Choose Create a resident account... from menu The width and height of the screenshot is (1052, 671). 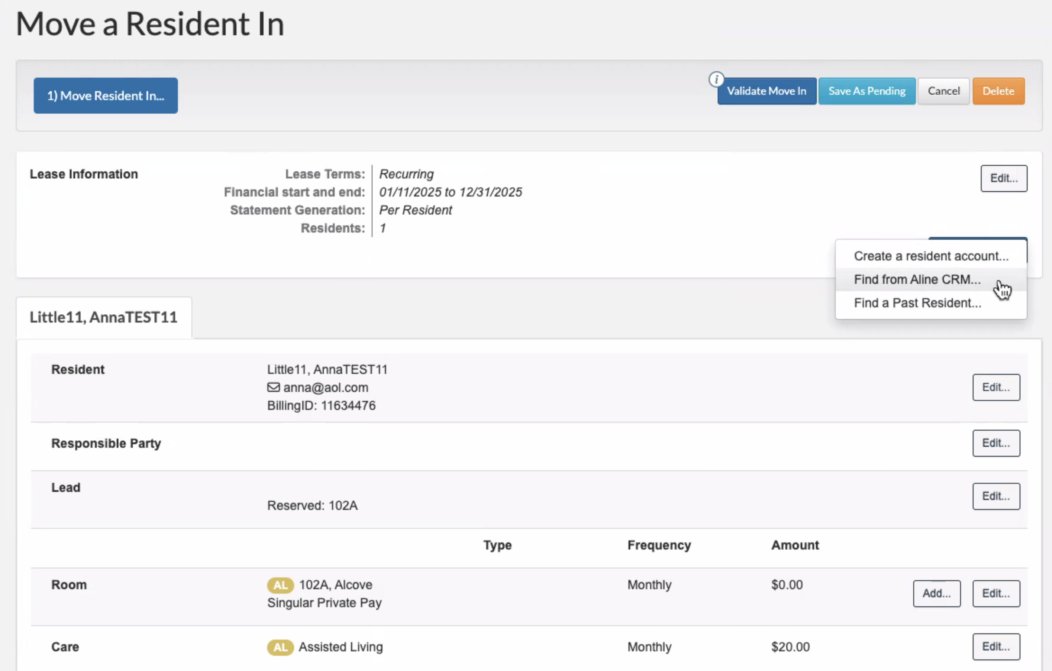(x=931, y=256)
